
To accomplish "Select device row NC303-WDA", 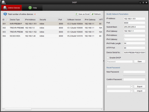I will [x=52, y=36].
